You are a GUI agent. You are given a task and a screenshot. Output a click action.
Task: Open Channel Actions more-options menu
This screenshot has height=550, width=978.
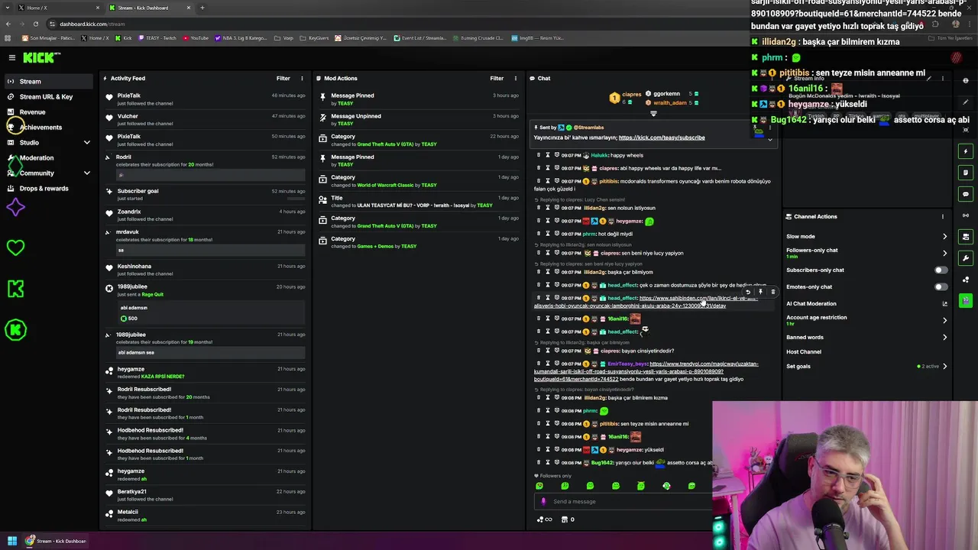(942, 216)
